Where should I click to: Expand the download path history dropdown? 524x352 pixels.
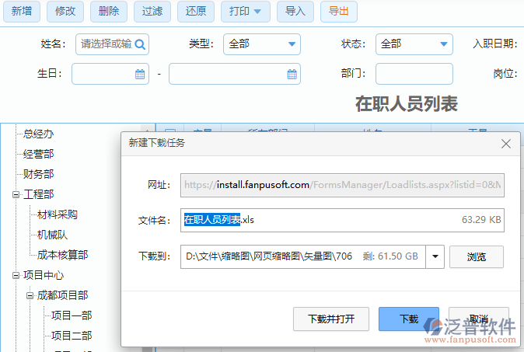coord(435,256)
